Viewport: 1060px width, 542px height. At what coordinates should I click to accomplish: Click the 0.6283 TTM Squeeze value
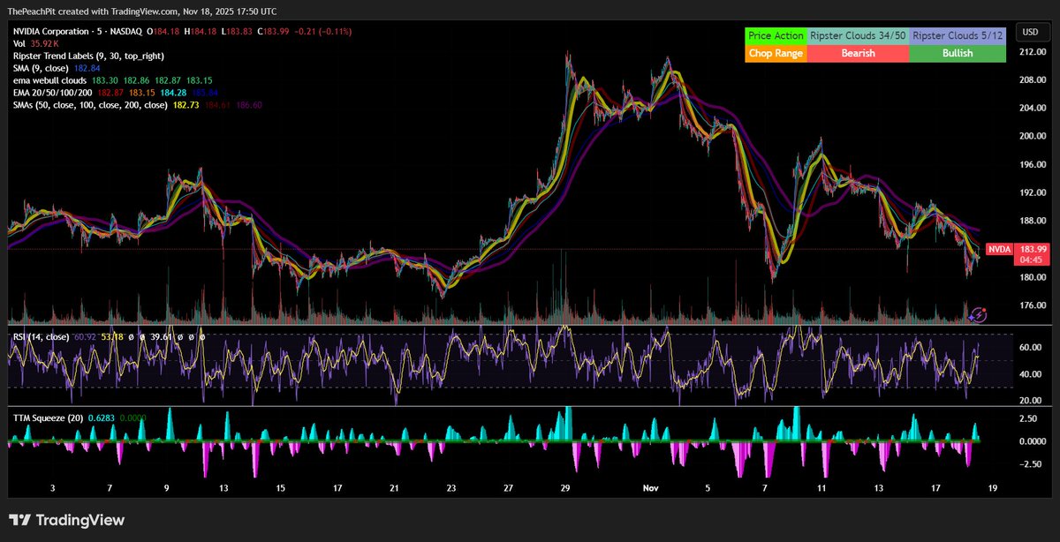[x=102, y=418]
